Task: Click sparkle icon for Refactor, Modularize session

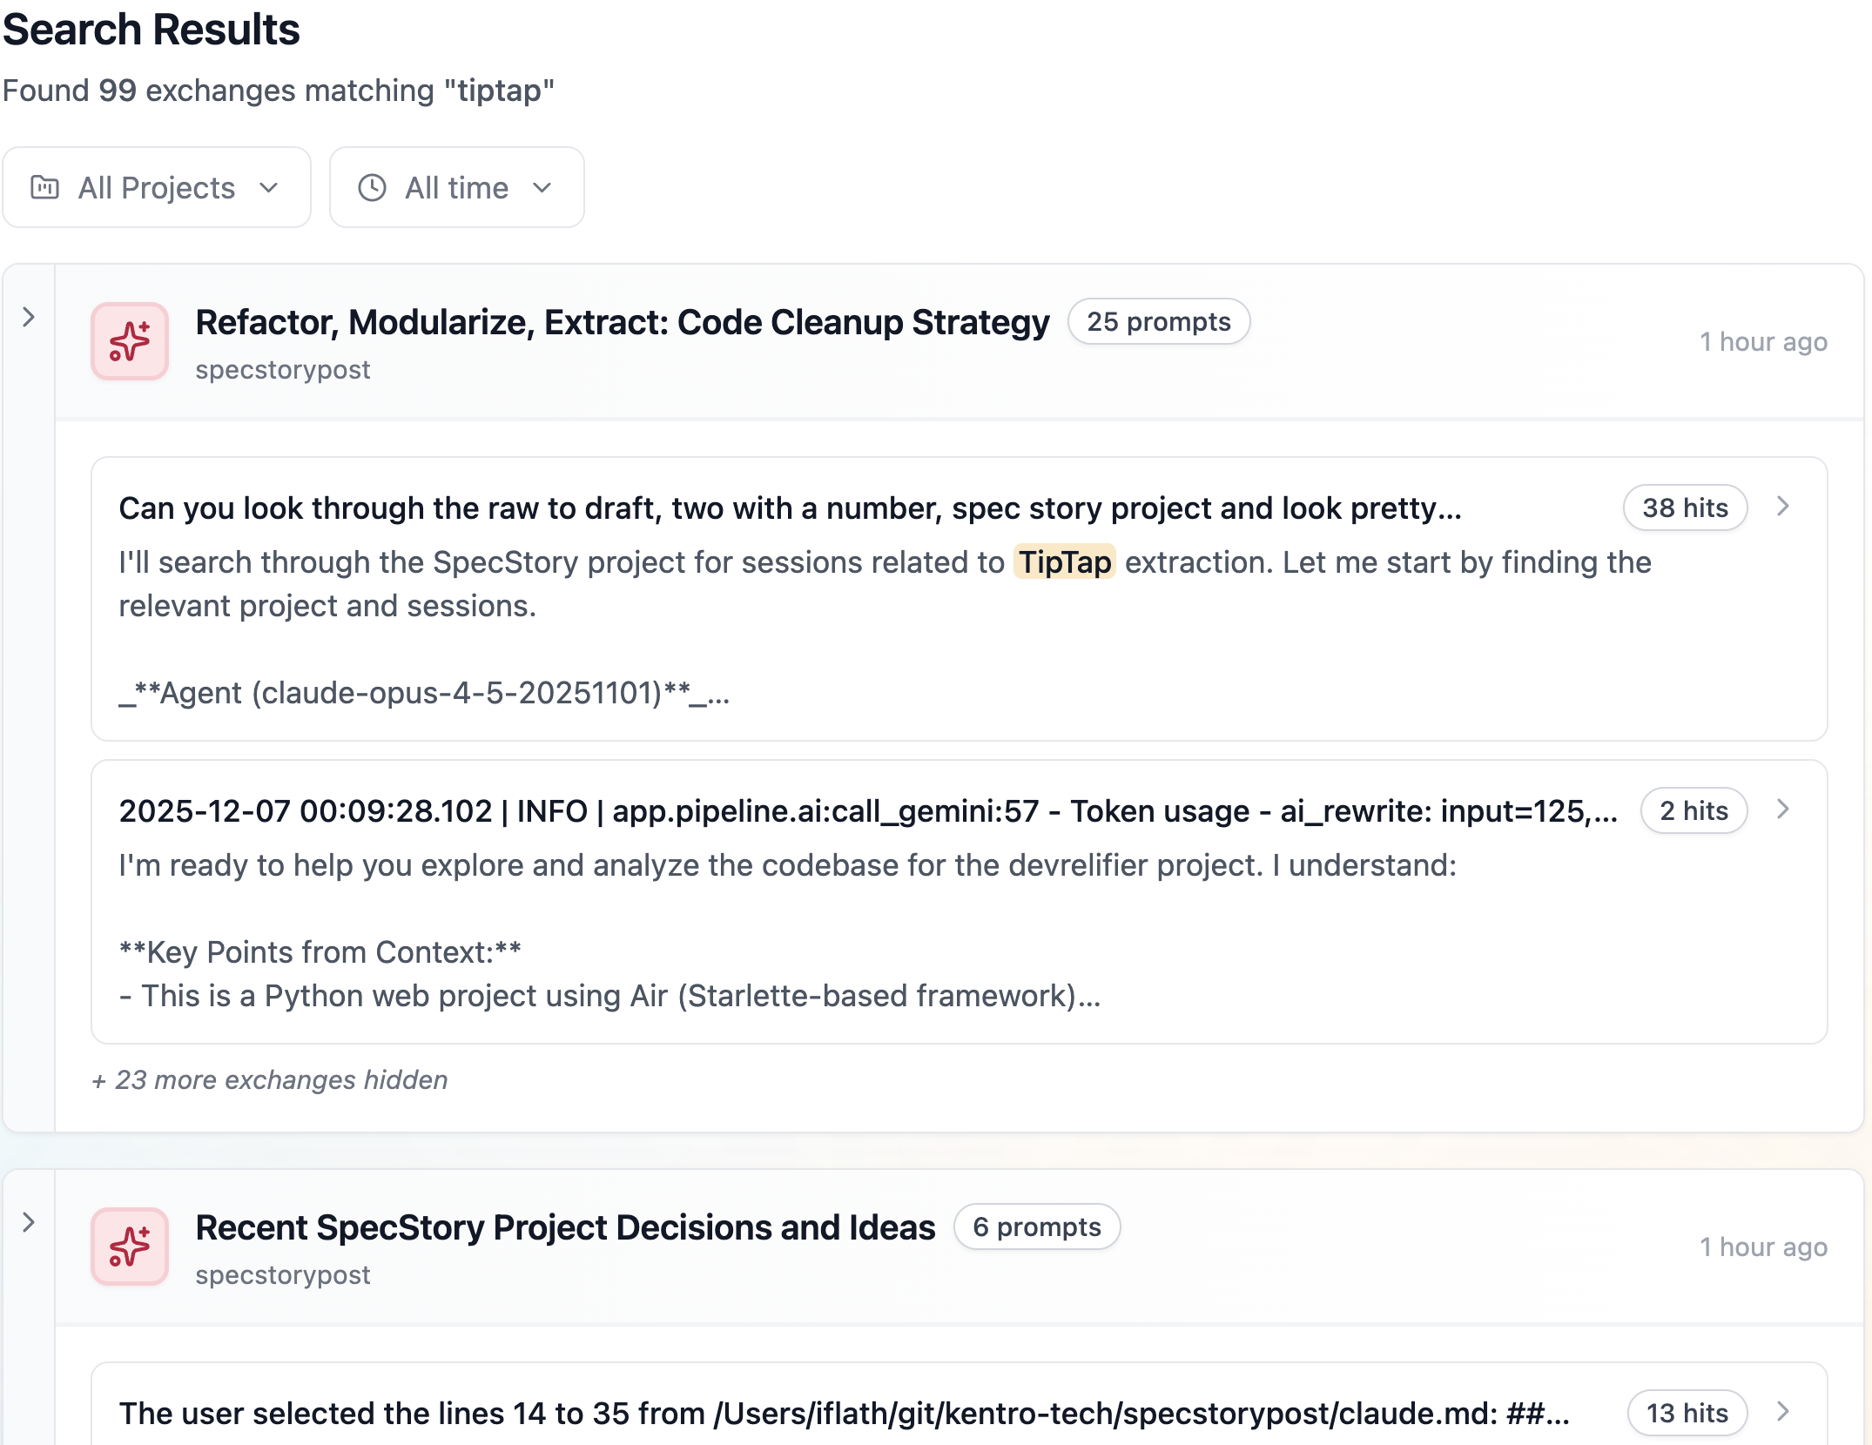Action: pyautogui.click(x=130, y=341)
